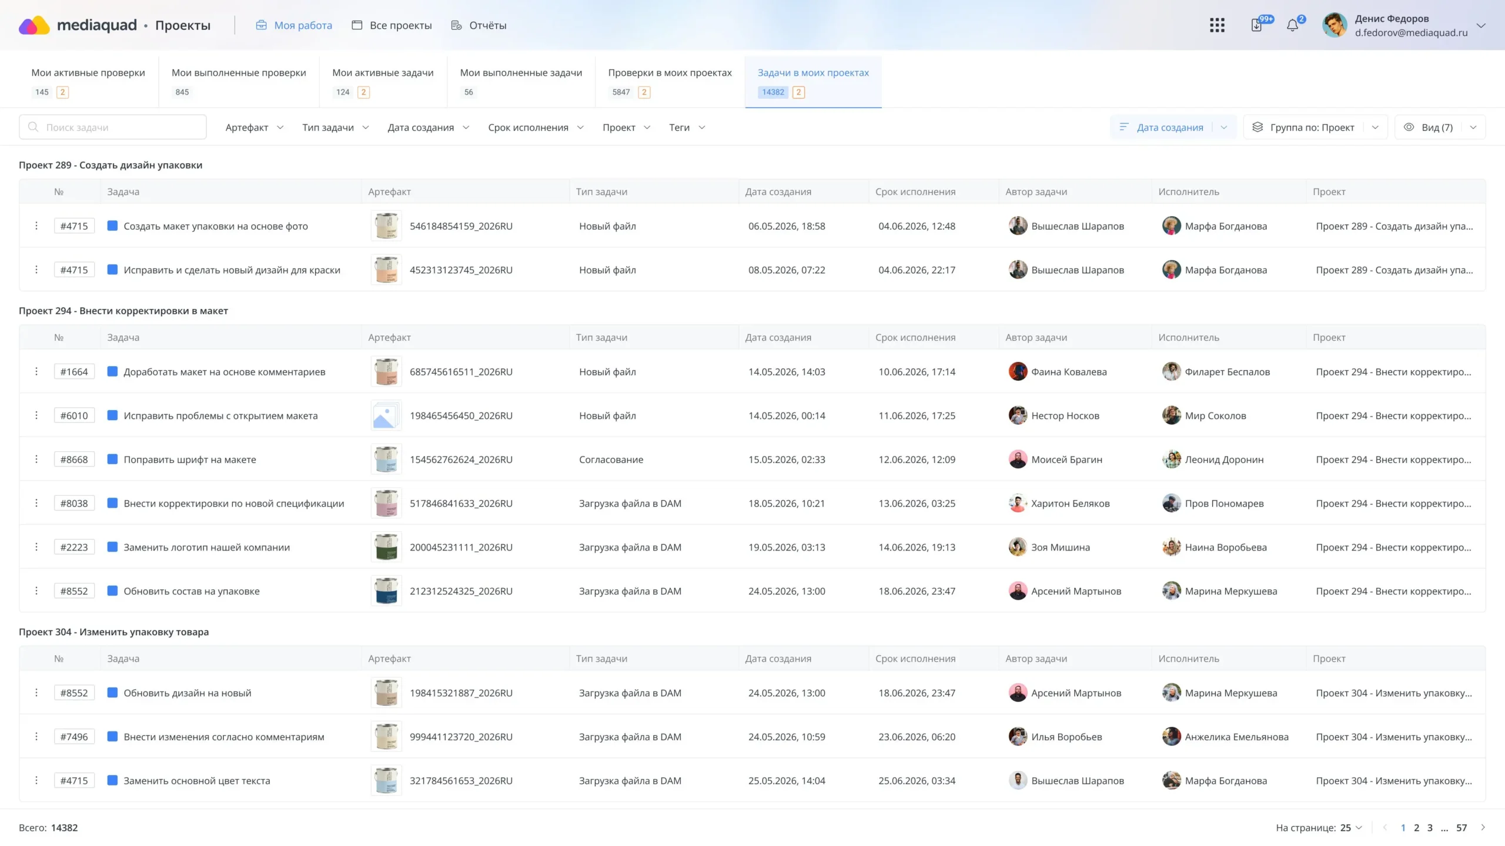Open row menu for task #1664
The image size is (1505, 846).
[36, 371]
